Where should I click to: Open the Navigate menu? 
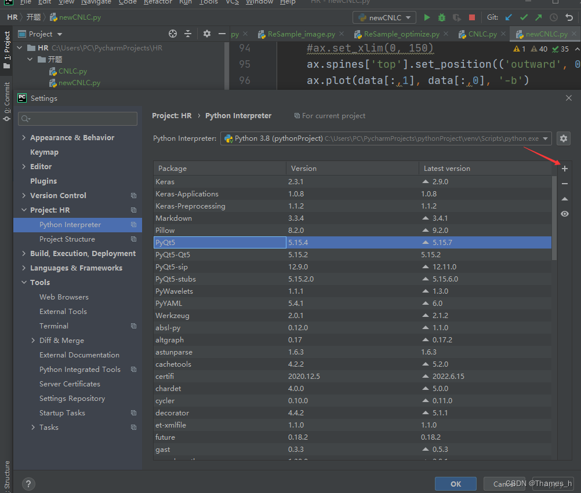pos(96,2)
